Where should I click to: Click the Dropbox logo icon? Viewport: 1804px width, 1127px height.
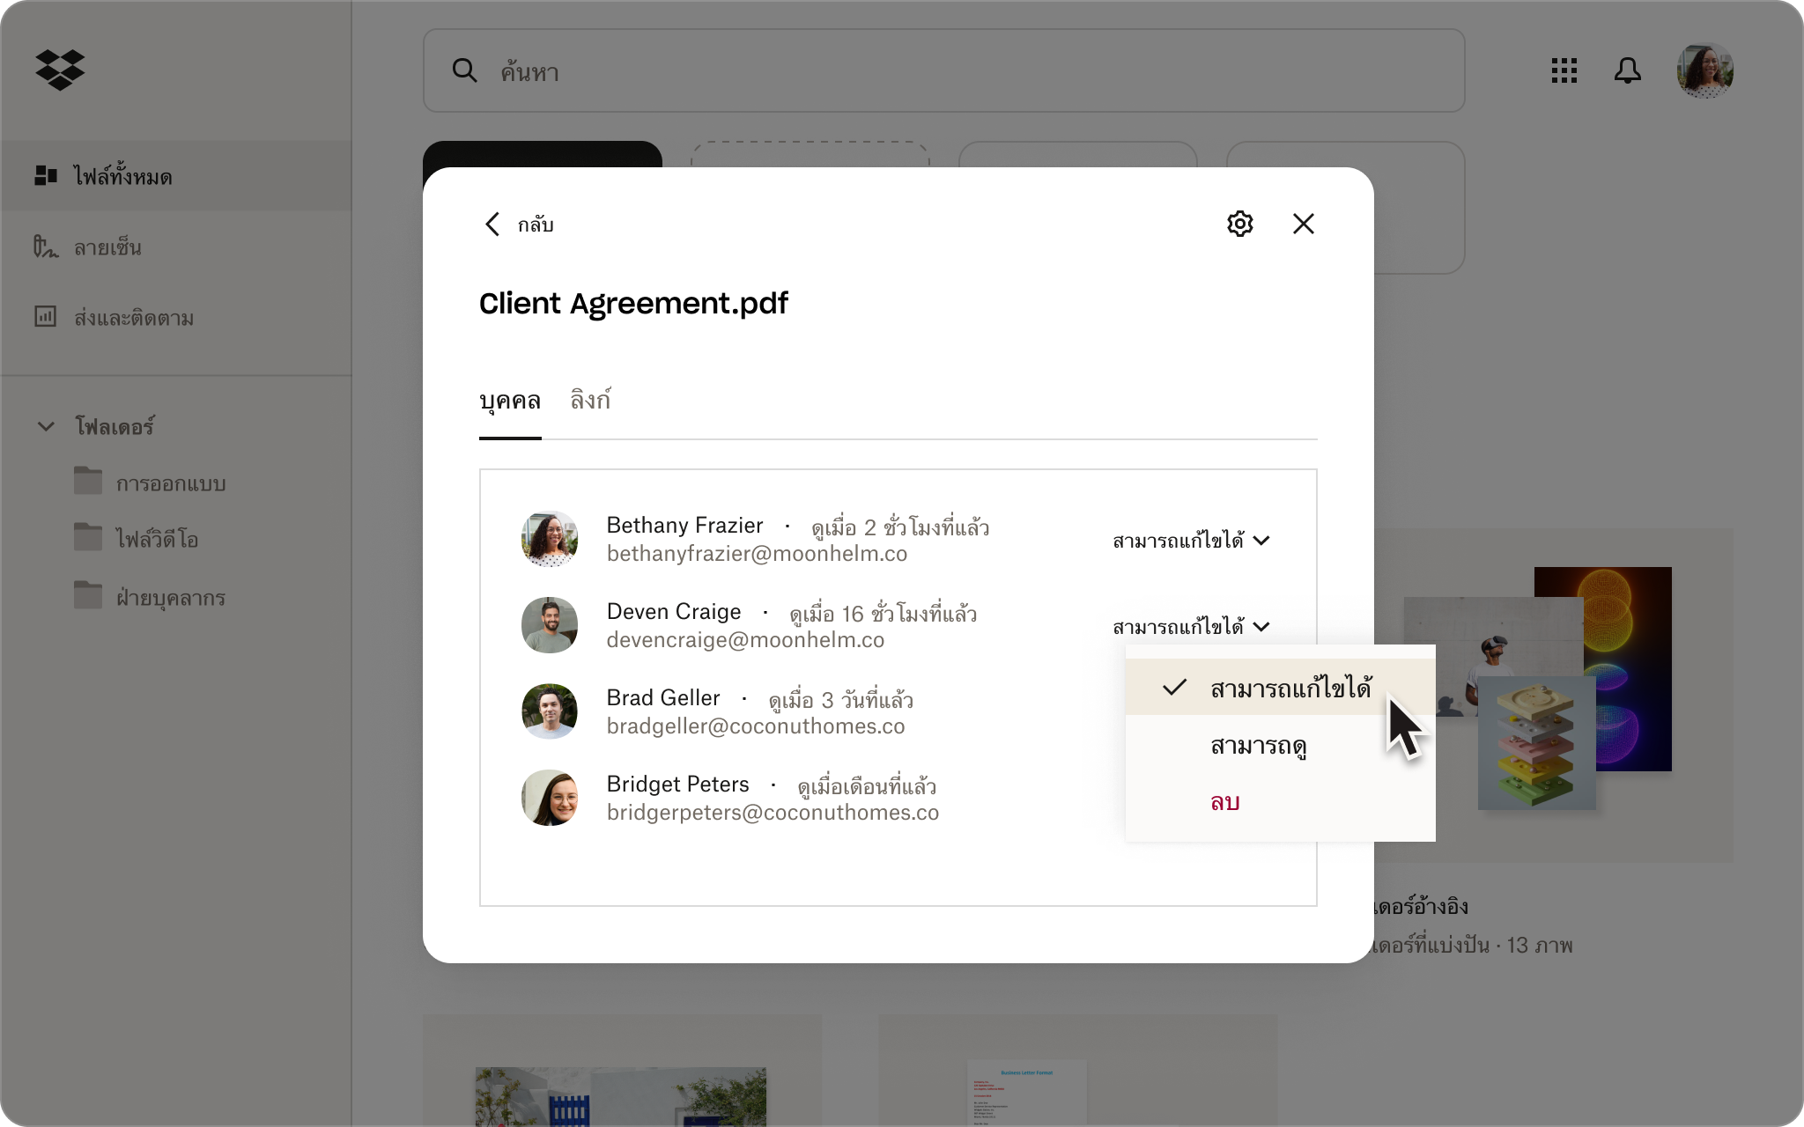(60, 70)
